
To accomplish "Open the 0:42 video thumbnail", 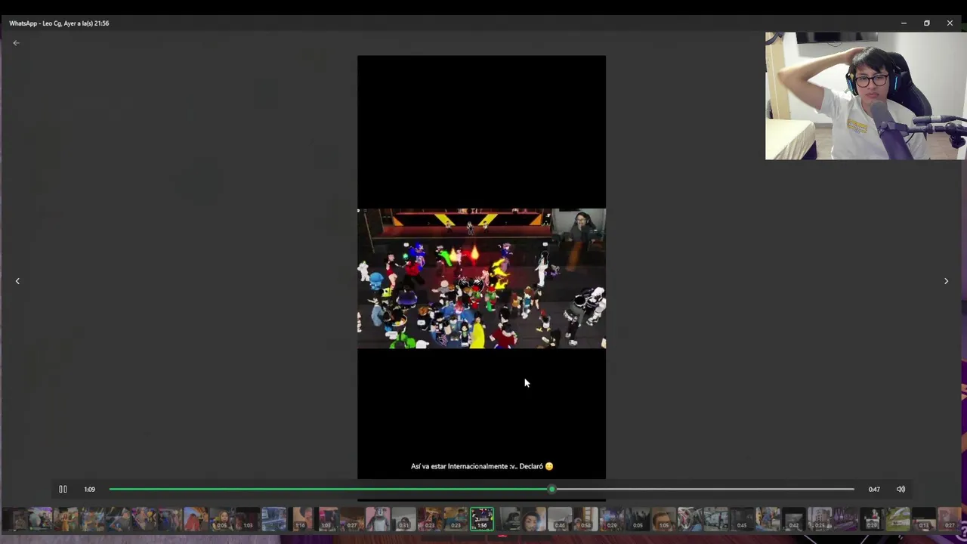I will (x=794, y=519).
